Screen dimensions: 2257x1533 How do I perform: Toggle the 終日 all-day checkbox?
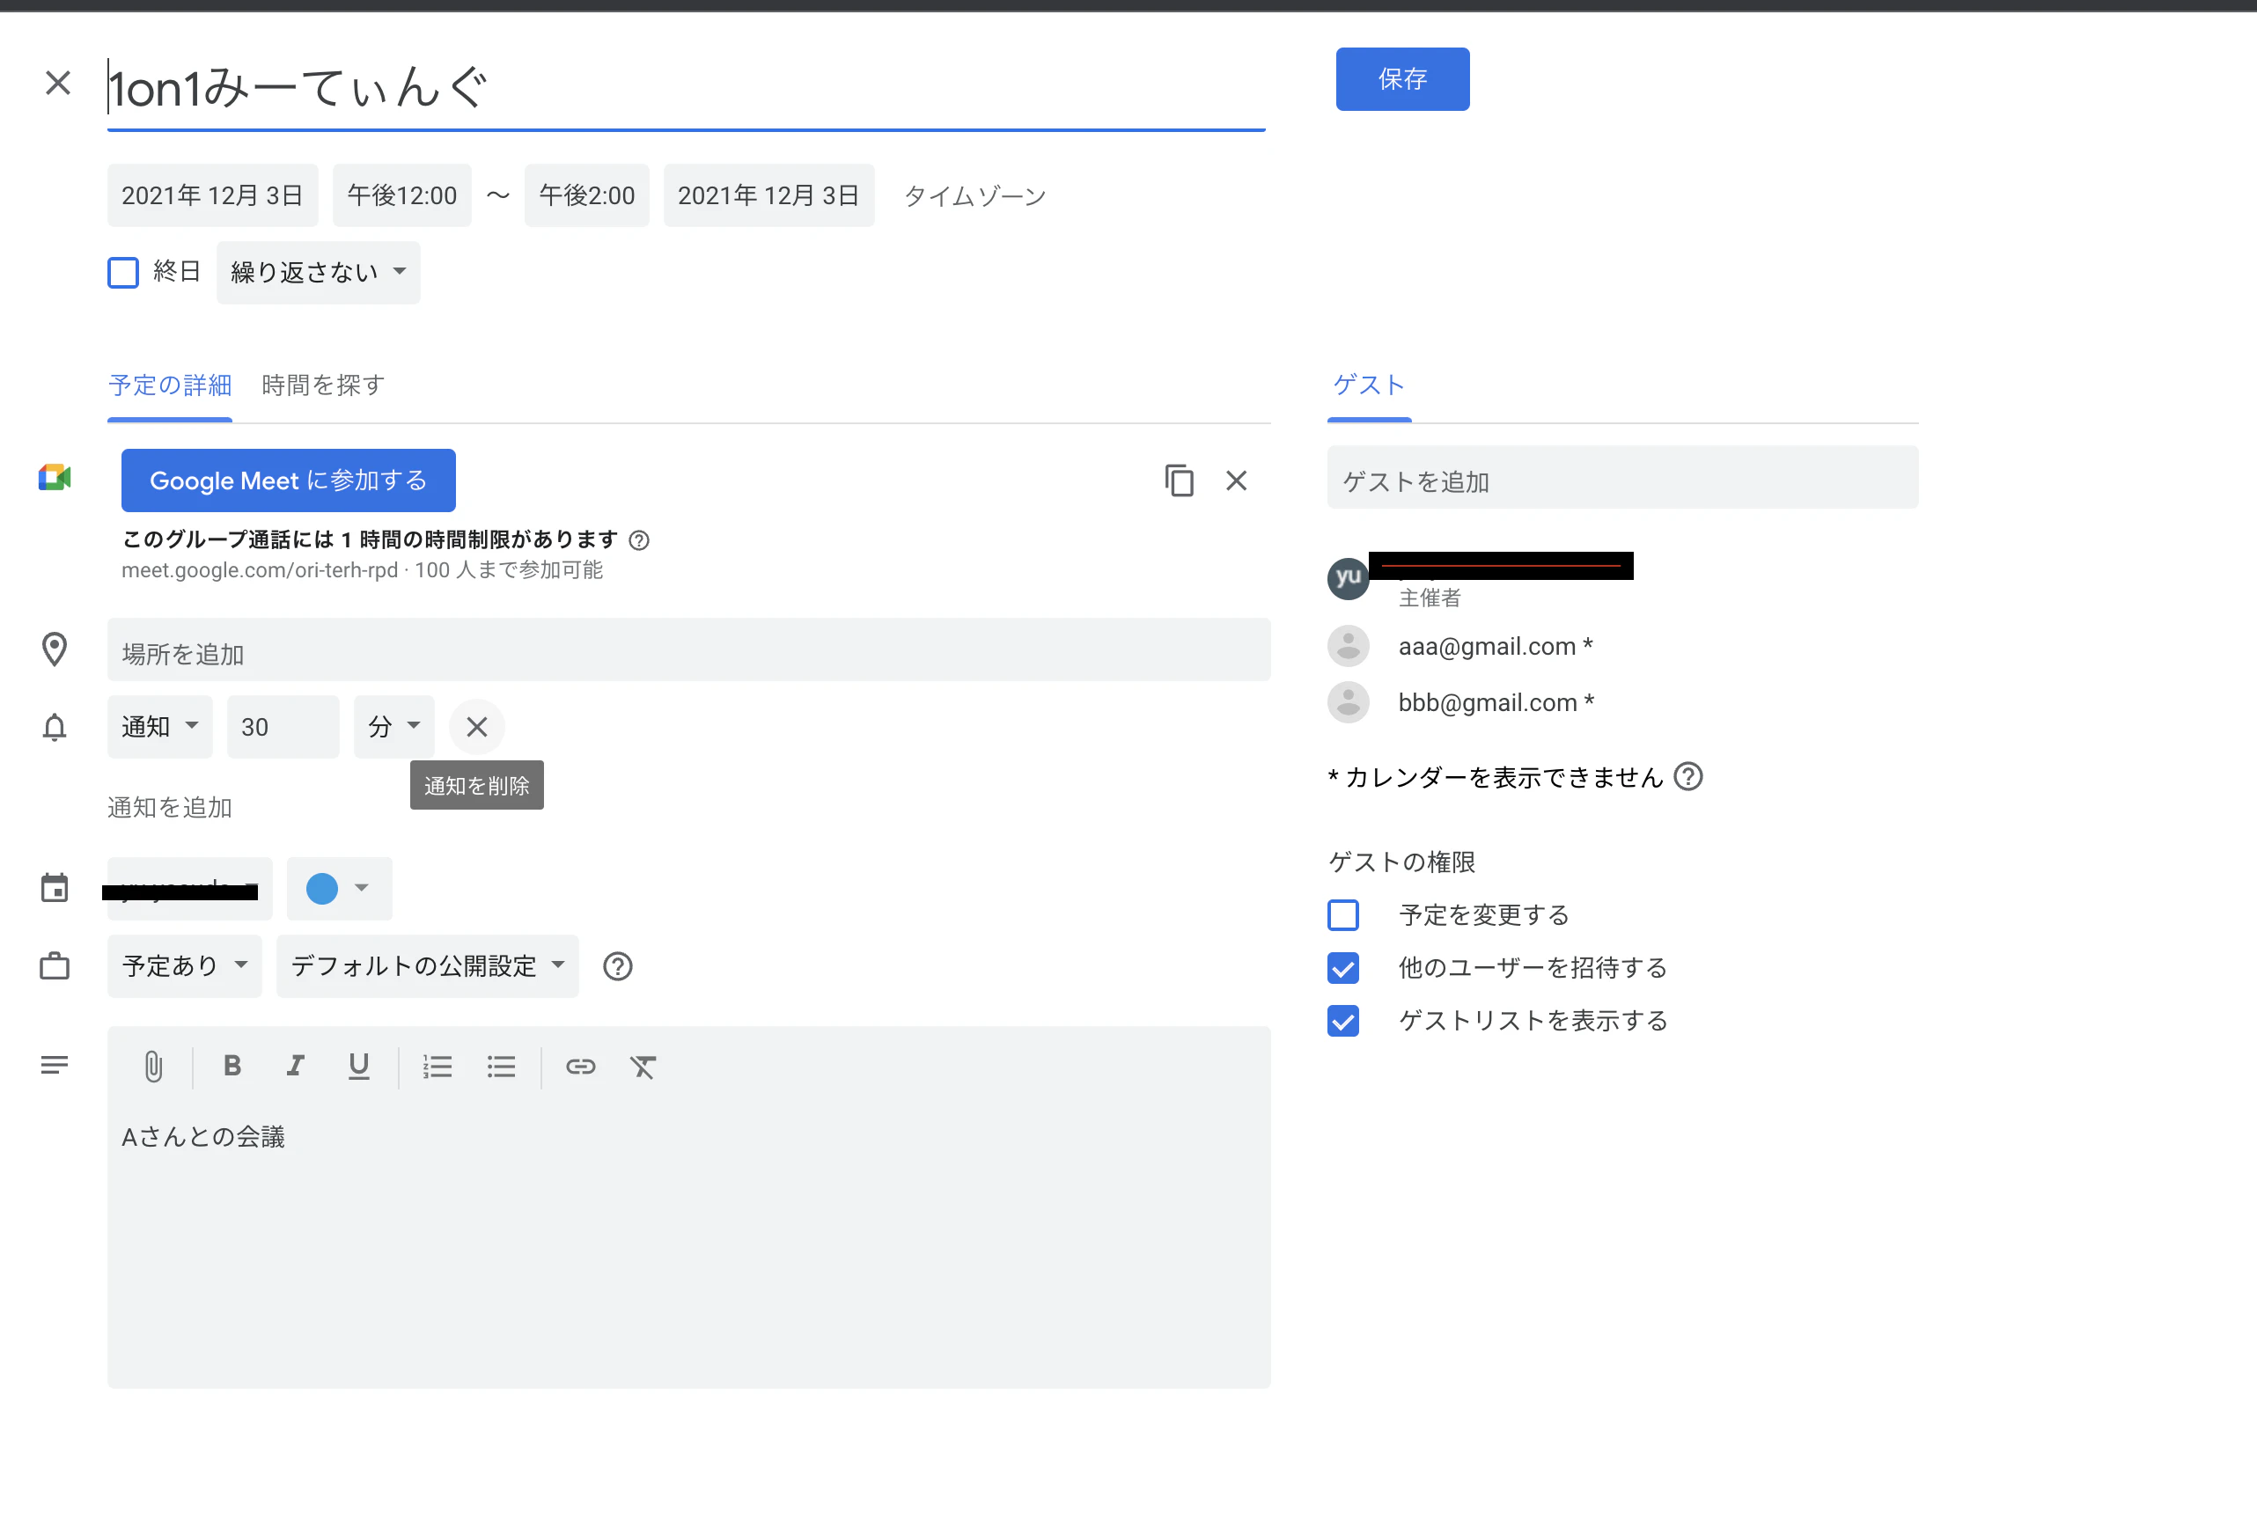click(x=123, y=272)
